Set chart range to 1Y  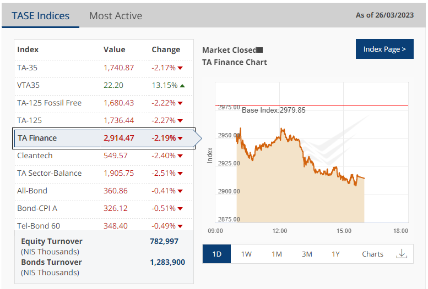point(336,254)
